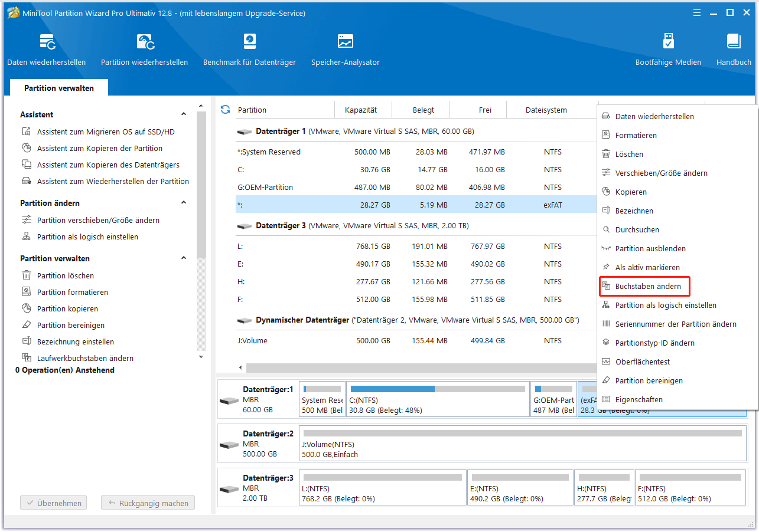This screenshot has width=759, height=532.
Task: Click sidebar scroll down arrow
Action: (x=201, y=357)
